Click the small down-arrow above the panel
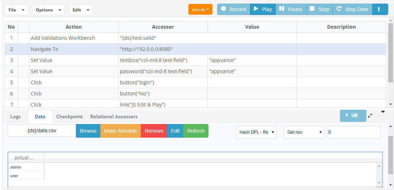Image resolution: width=394 pixels, height=190 pixels. 383,112
